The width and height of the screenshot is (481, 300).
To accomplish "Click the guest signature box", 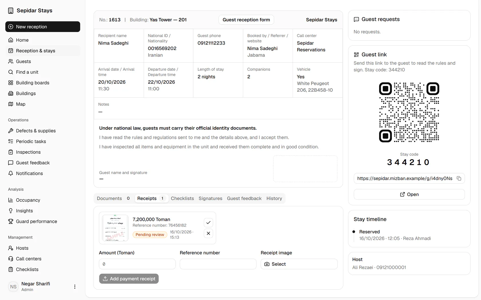I will (305, 169).
